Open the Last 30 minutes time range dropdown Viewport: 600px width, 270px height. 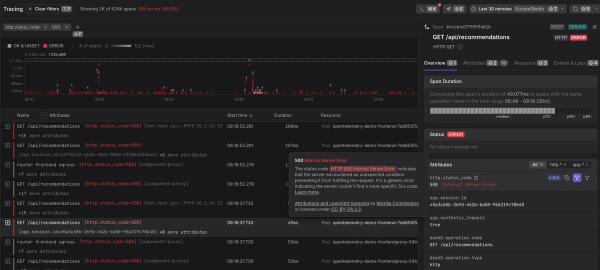tap(518, 9)
